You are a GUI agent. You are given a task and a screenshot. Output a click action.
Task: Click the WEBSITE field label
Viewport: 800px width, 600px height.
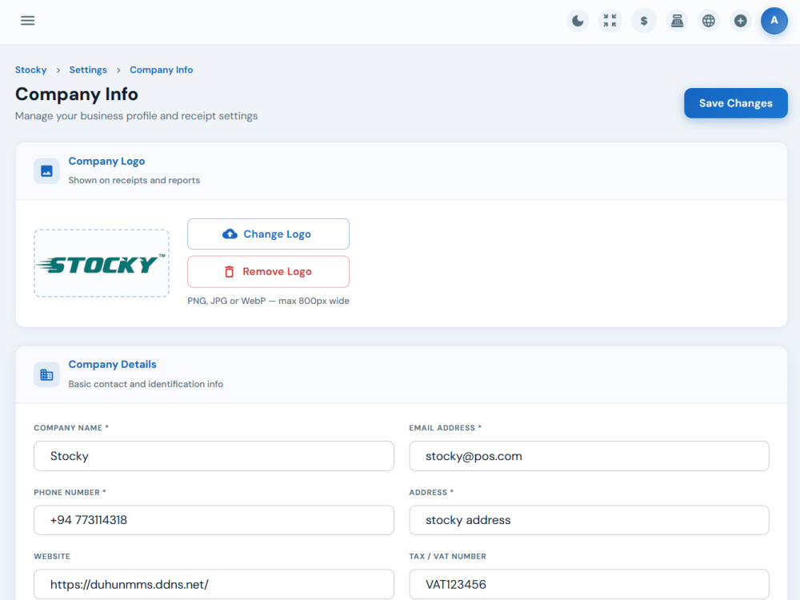click(x=52, y=556)
